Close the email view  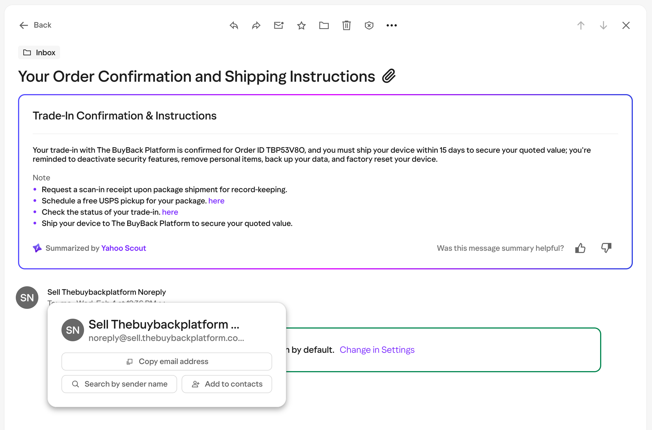[626, 25]
